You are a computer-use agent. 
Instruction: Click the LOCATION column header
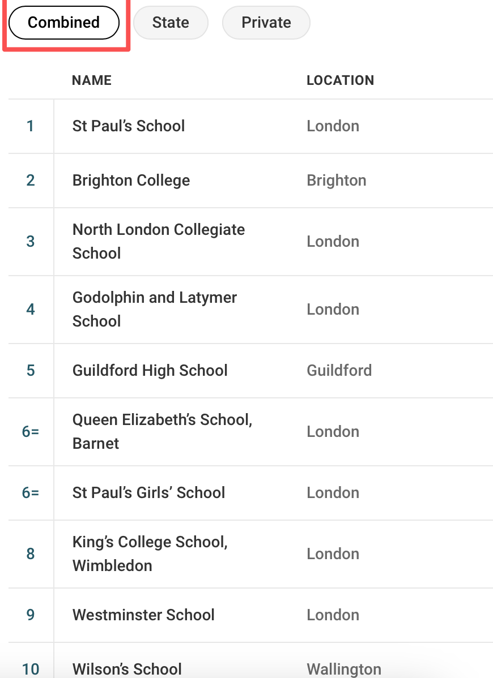point(340,80)
